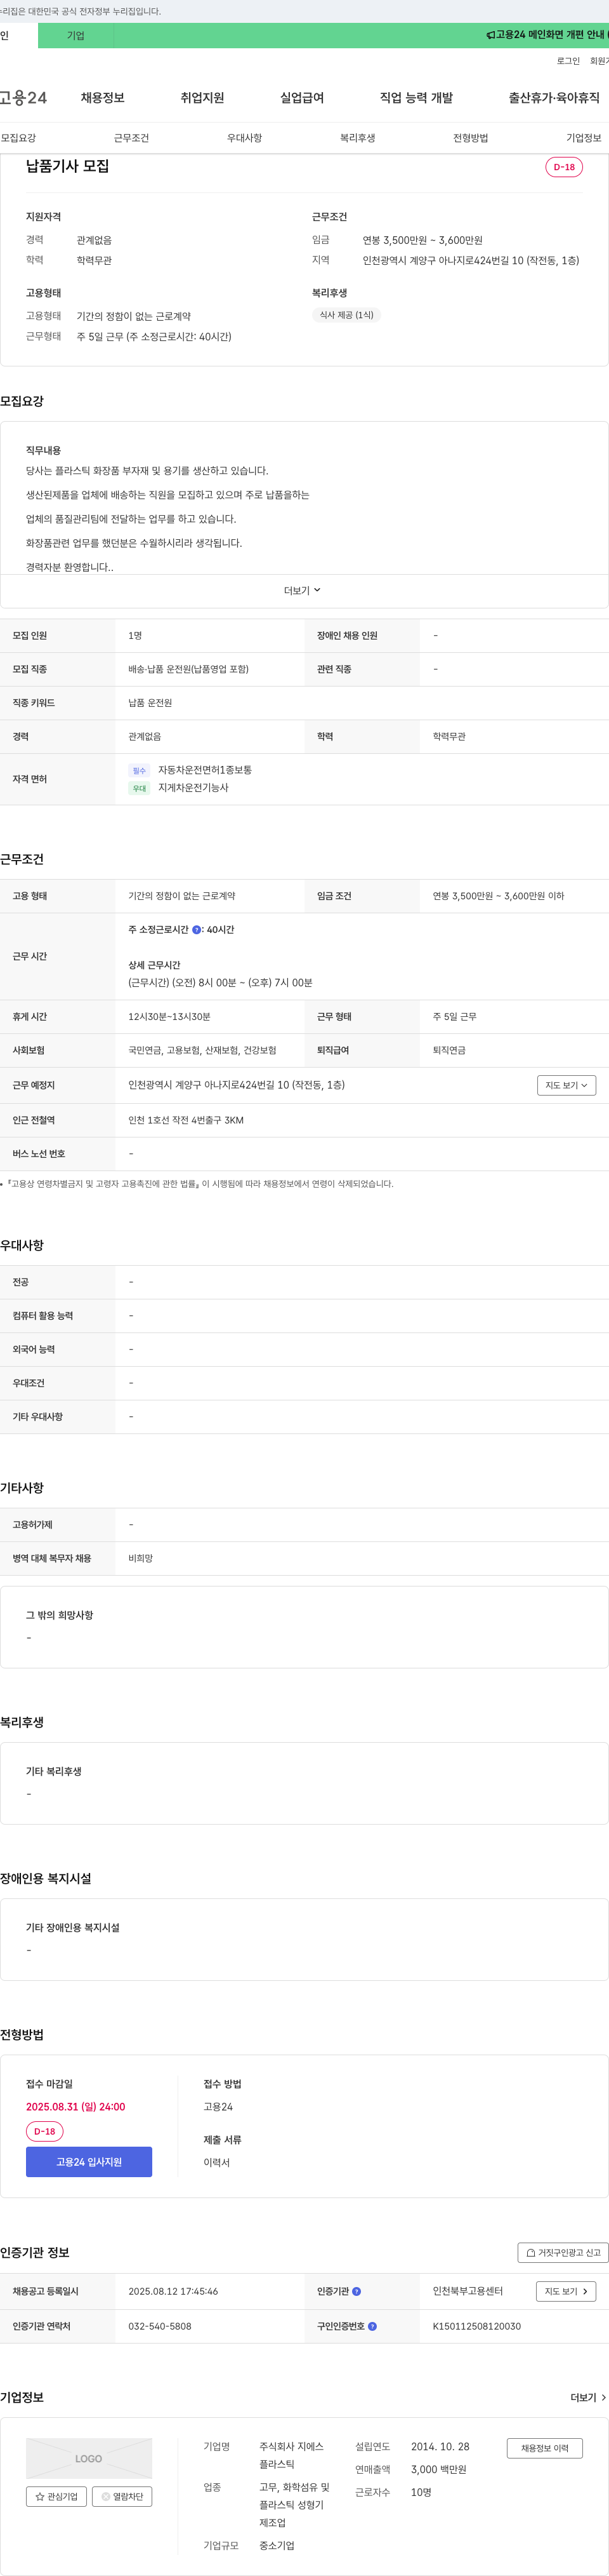Click the 거짓구인광고 신고 button
Screen dimensions: 609x2576
(563, 2253)
